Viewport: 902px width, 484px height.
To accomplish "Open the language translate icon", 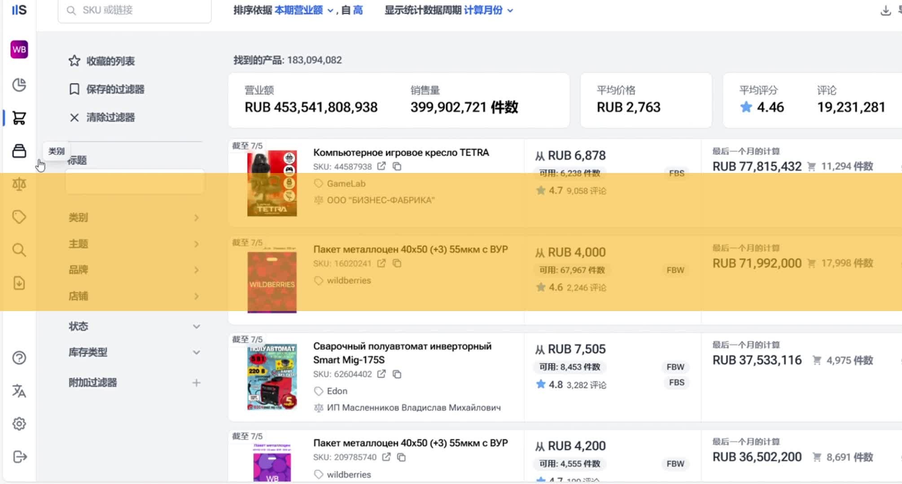I will (19, 391).
